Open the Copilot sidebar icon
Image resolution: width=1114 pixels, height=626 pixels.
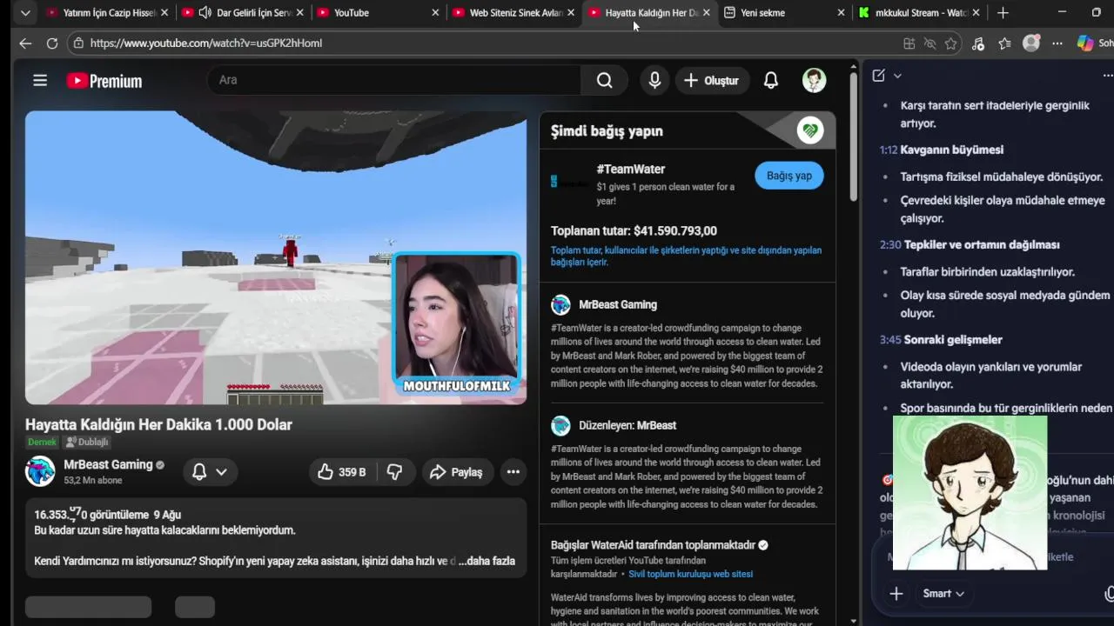tap(1085, 43)
